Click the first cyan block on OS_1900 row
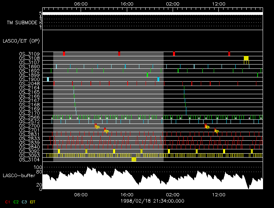The height and width of the screenshot is (208, 274). click(48, 79)
